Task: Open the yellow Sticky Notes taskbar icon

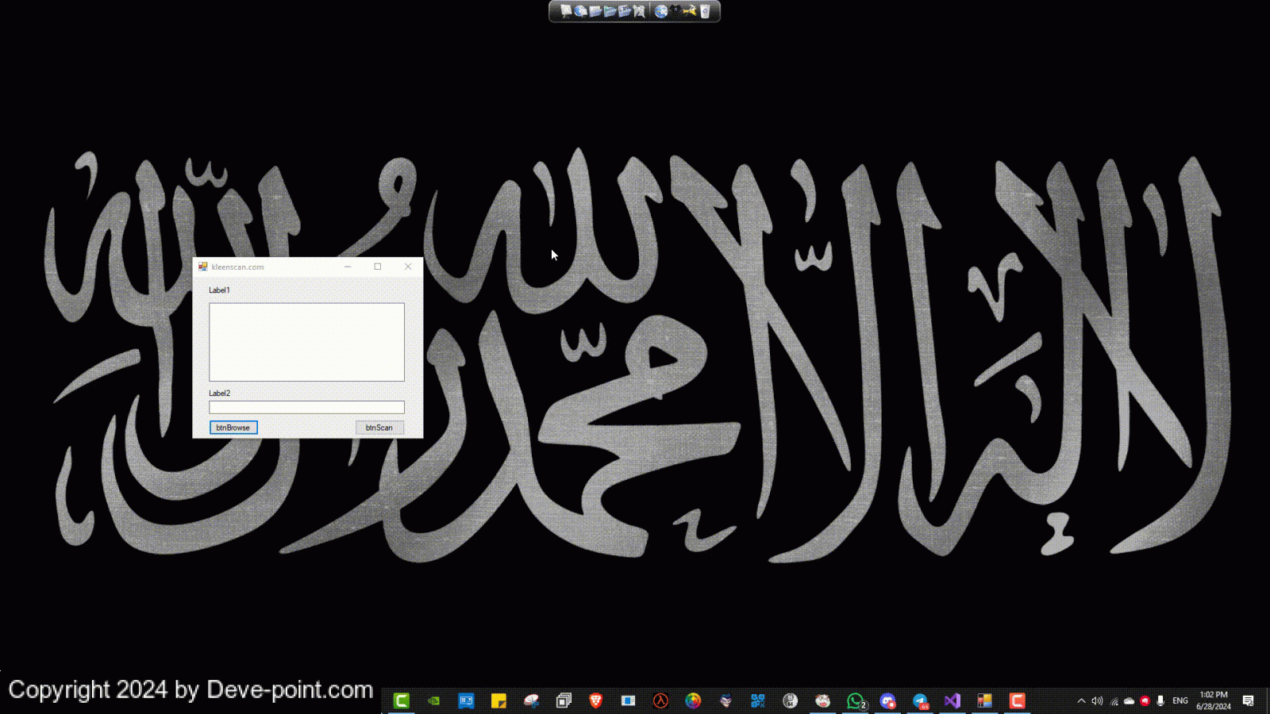Action: point(498,701)
